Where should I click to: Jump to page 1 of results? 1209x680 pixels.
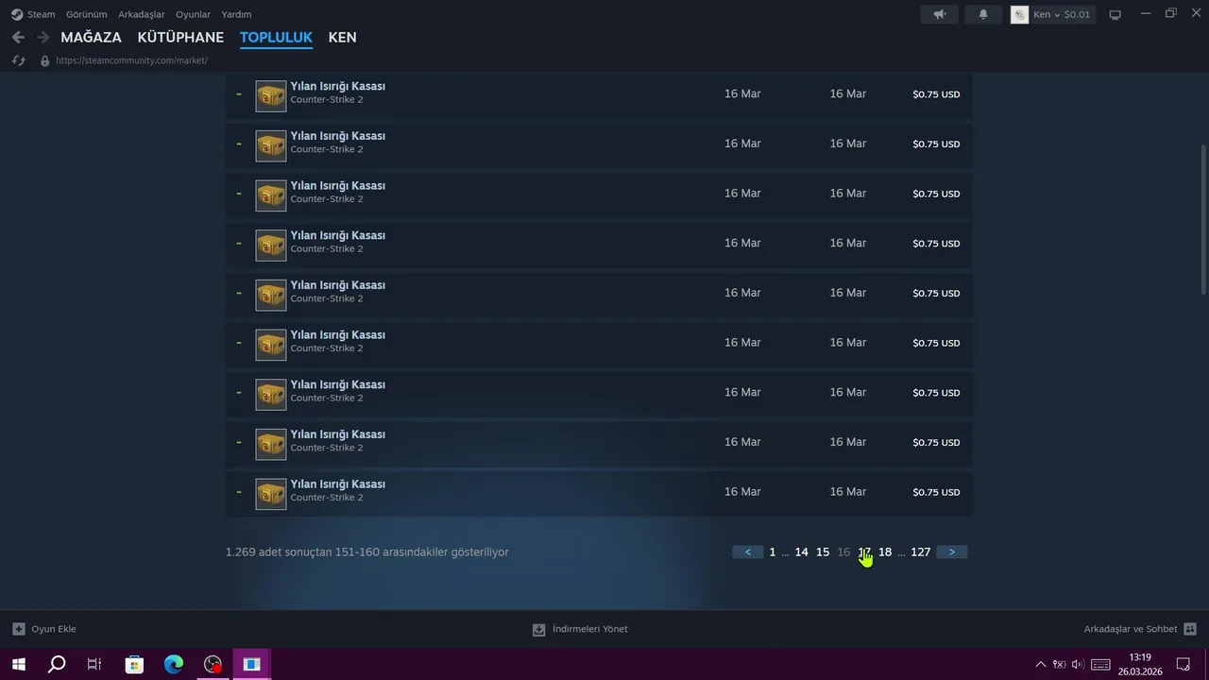[773, 552]
